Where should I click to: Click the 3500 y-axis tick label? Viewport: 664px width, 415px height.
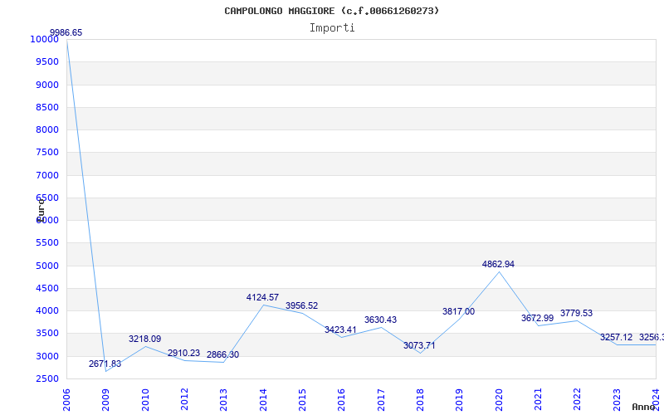[x=47, y=334]
